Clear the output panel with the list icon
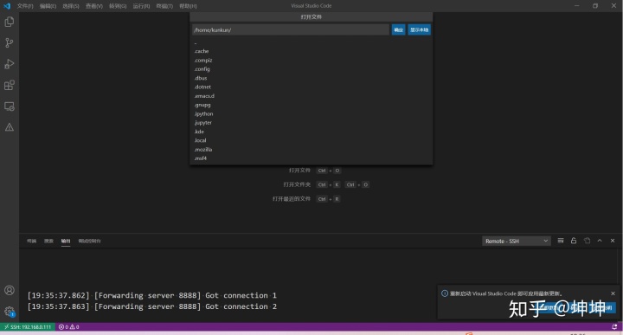 point(561,241)
